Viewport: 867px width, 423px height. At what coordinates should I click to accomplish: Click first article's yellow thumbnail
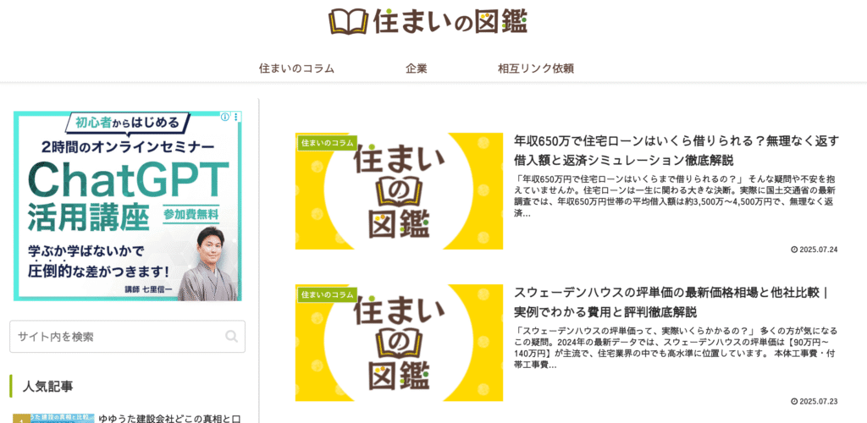[x=399, y=191]
